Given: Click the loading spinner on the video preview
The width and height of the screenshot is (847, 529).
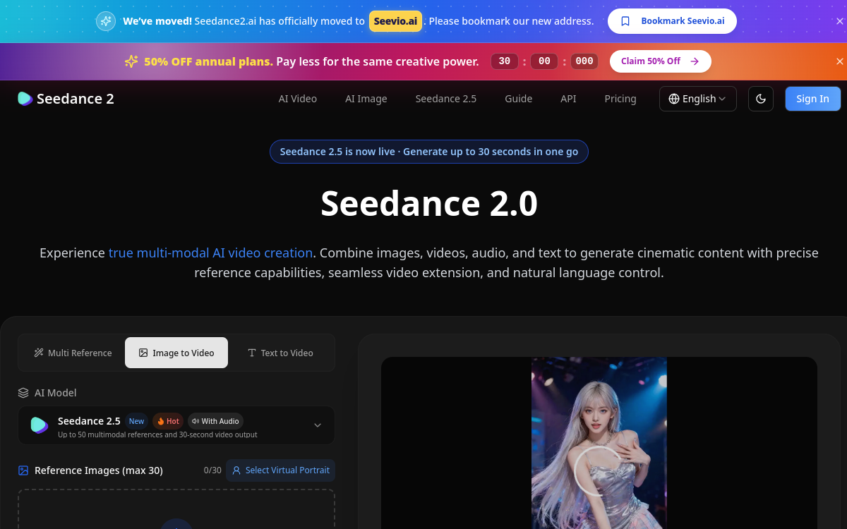Looking at the screenshot, I should 599,470.
